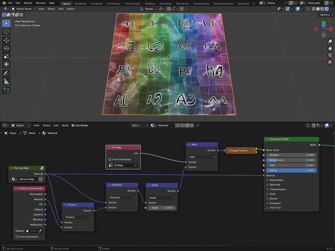Image resolution: width=335 pixels, height=251 pixels.
Task: Toggle snapping magnet in viewport header
Action: click(169, 9)
